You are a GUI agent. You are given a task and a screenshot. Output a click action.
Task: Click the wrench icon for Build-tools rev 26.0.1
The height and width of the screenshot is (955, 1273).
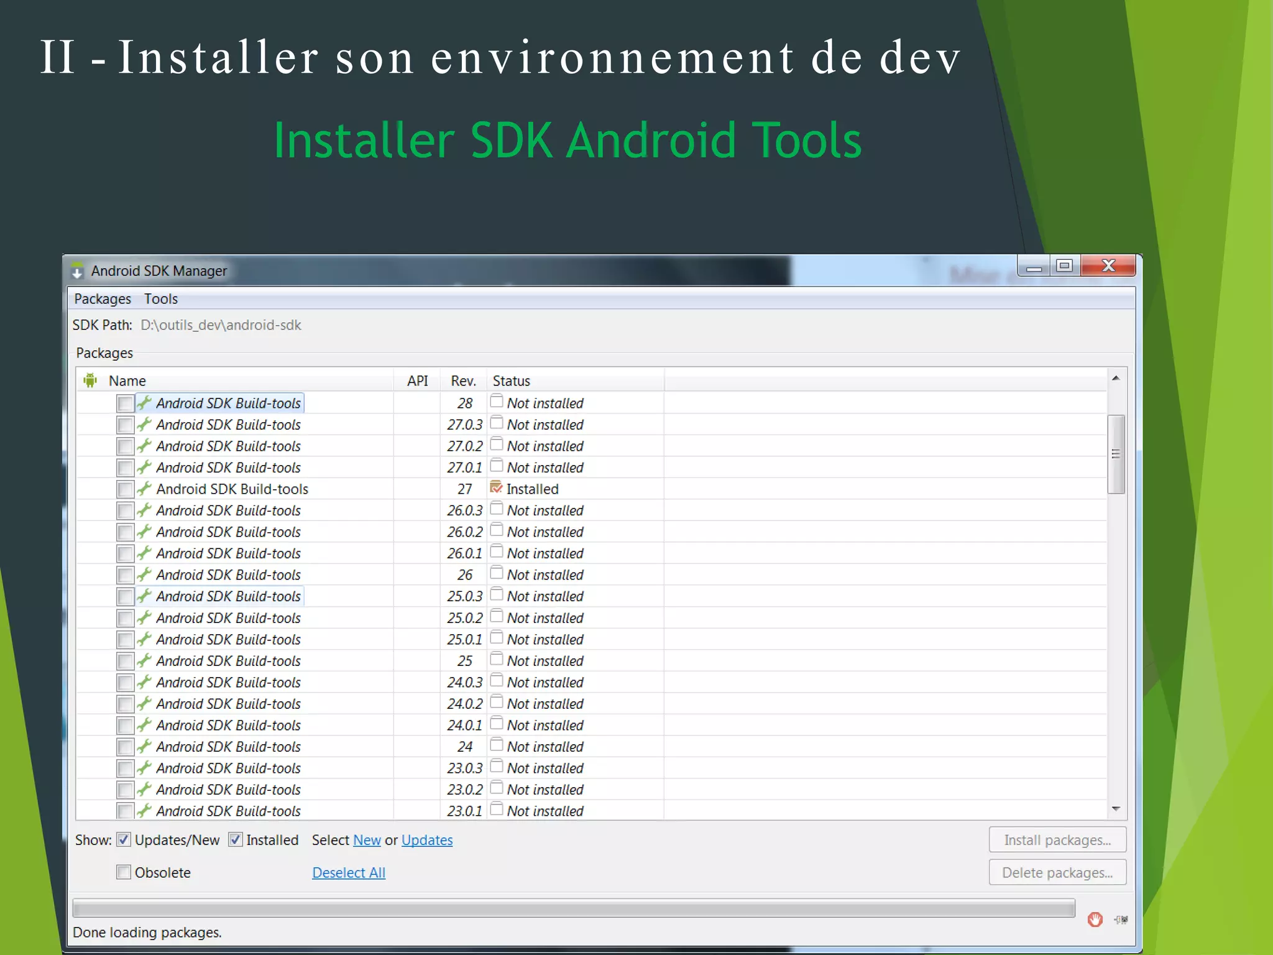click(144, 553)
